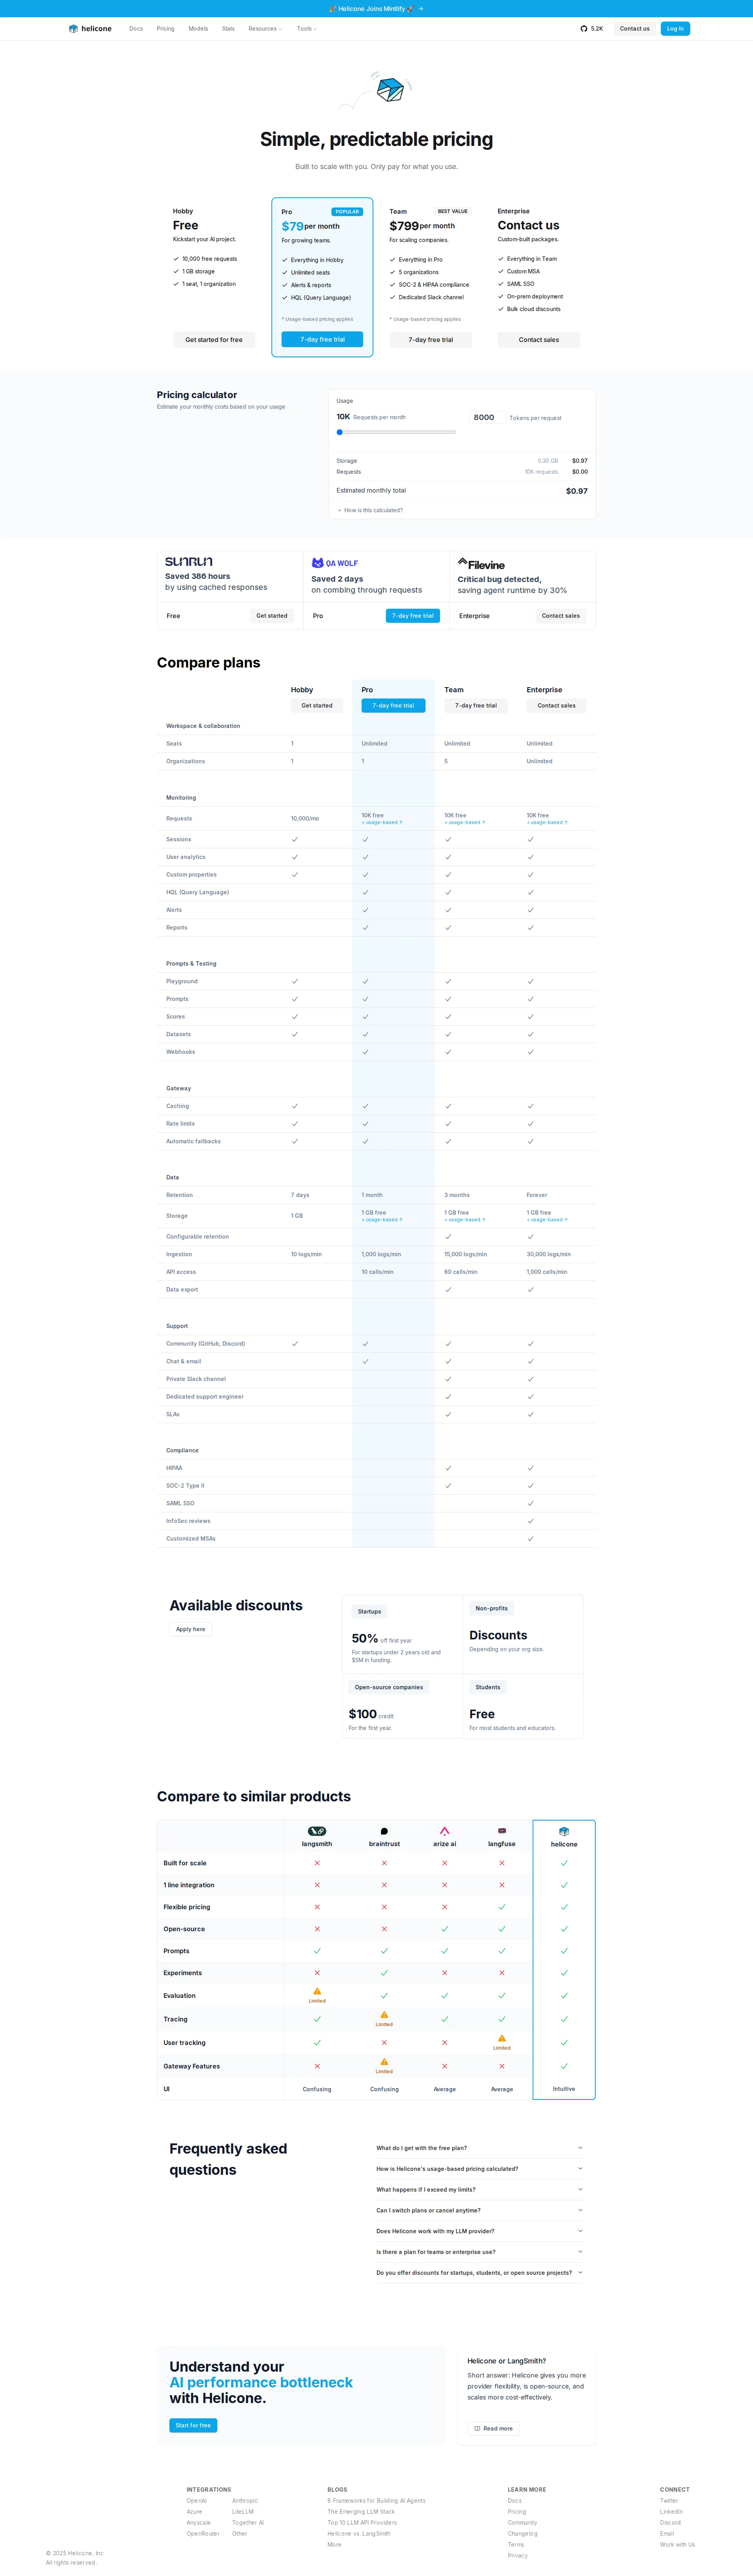Image resolution: width=753 pixels, height=2576 pixels.
Task: Click the Helicone logo in the navbar
Action: (89, 28)
